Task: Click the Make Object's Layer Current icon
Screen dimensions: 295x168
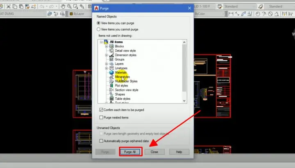Action: click(50, 14)
